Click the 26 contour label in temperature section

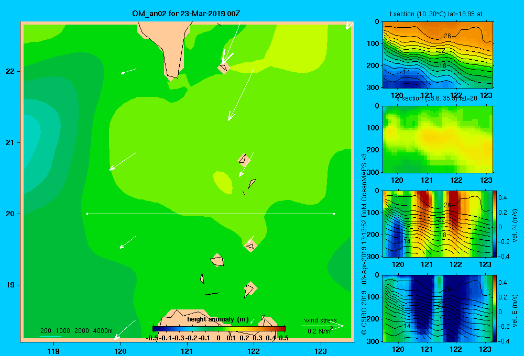pos(447,36)
